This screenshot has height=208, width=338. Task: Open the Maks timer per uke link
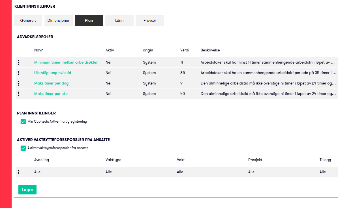point(51,94)
